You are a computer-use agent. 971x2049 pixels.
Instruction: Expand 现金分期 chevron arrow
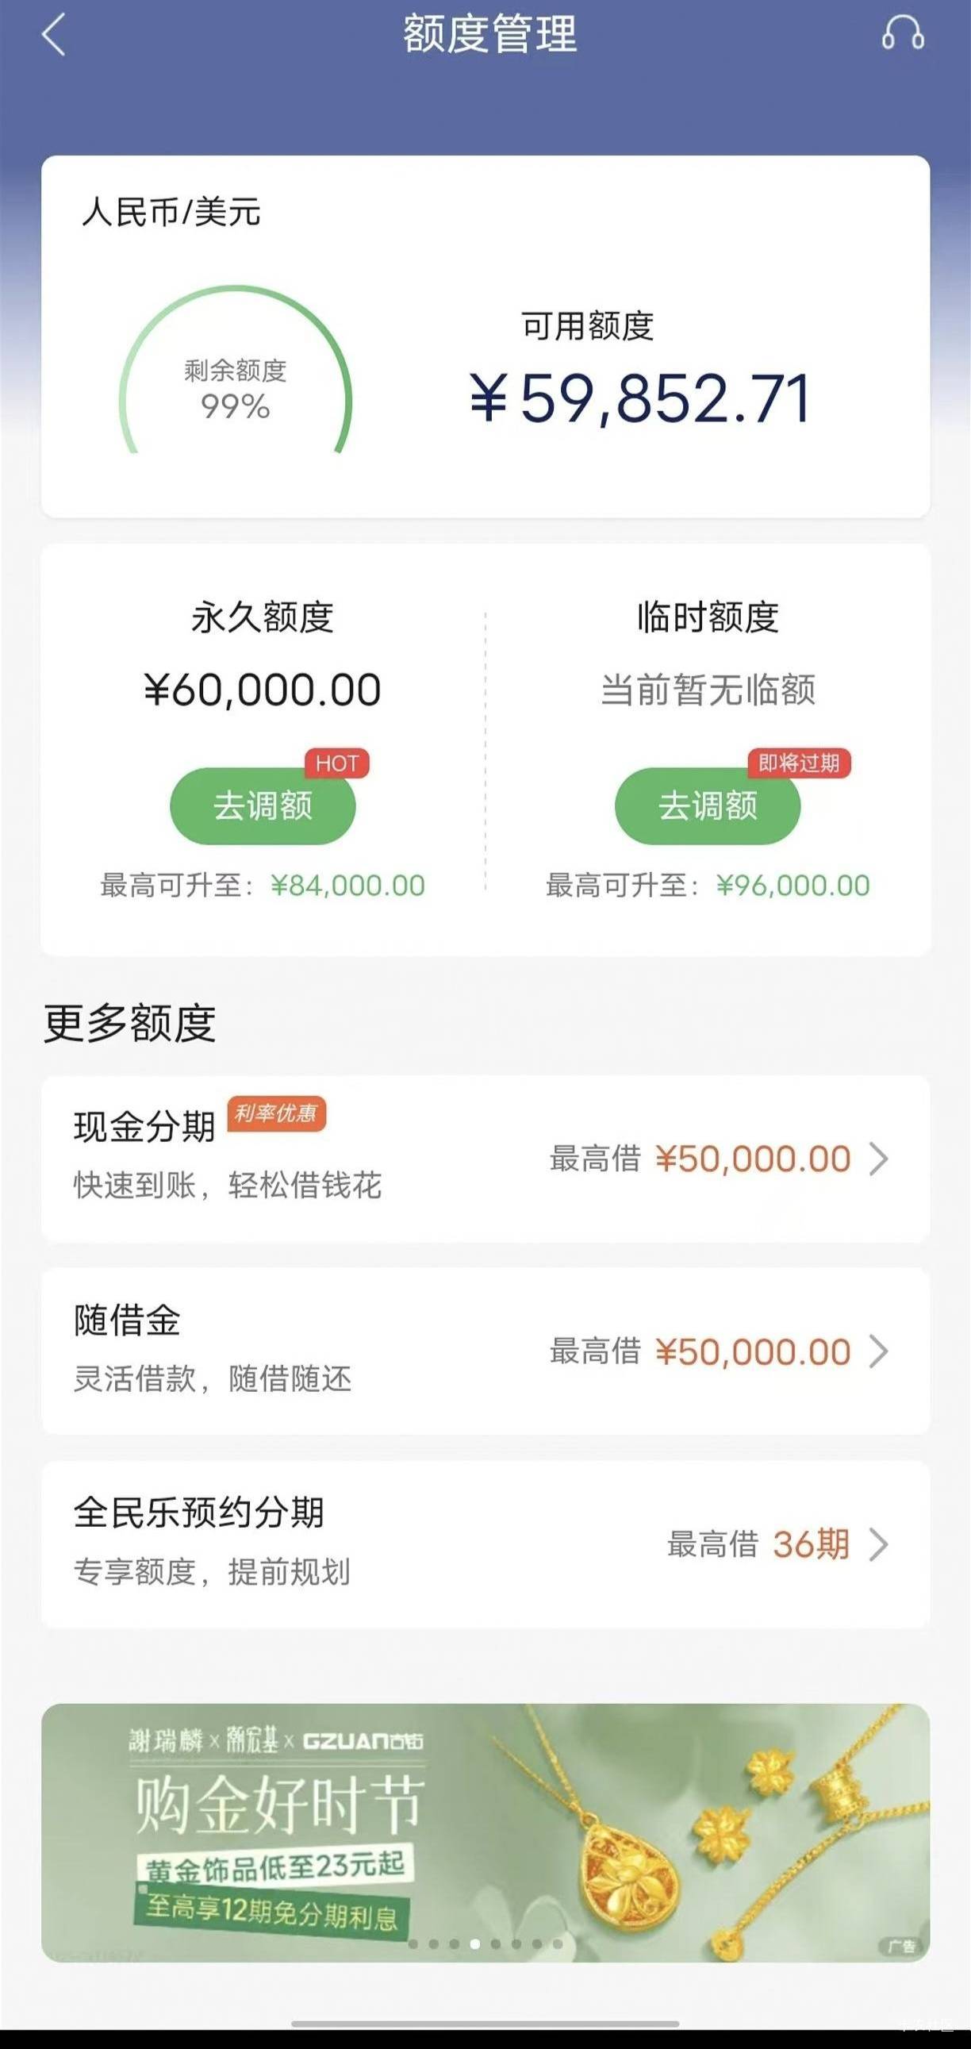[x=878, y=1159]
